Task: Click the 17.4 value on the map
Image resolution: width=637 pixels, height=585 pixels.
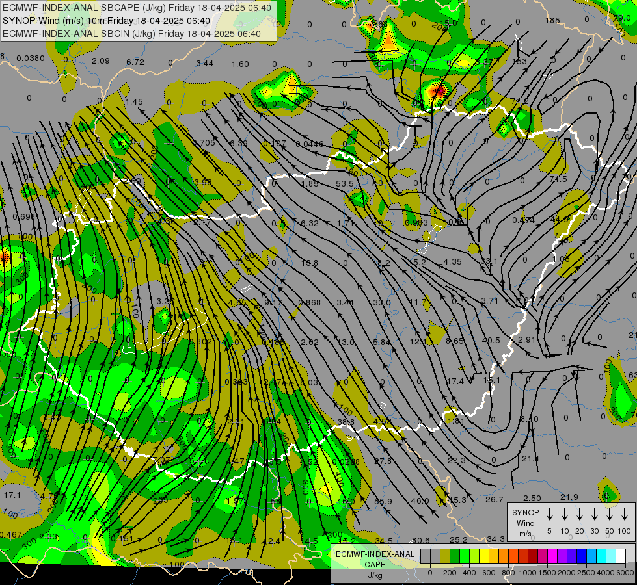Action: click(455, 381)
